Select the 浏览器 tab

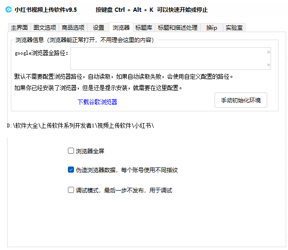[x=121, y=27]
